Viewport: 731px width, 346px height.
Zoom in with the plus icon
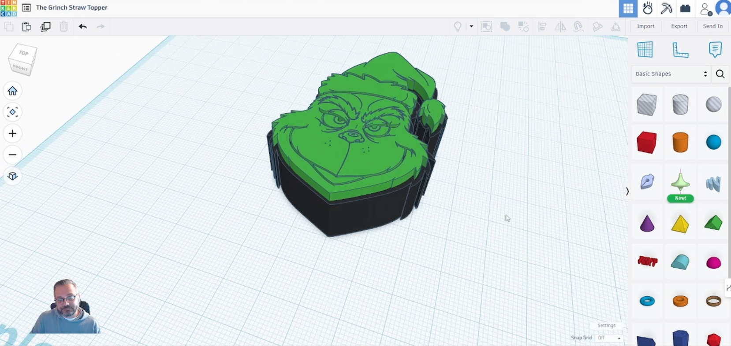12,133
